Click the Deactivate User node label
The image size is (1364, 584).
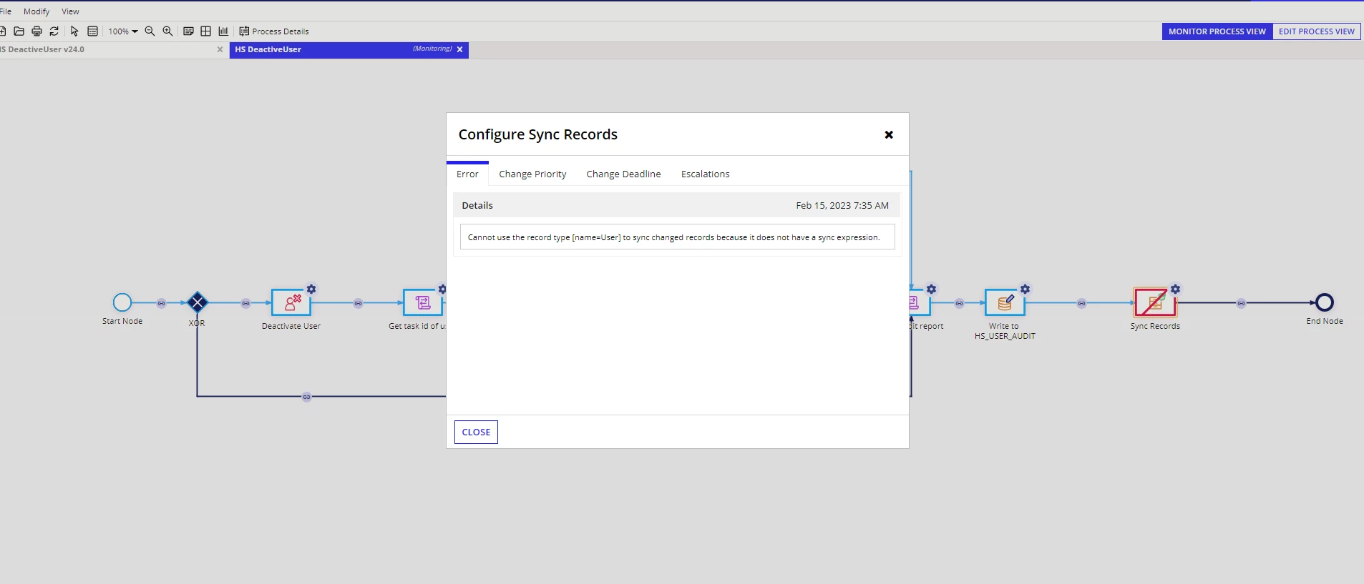(291, 327)
